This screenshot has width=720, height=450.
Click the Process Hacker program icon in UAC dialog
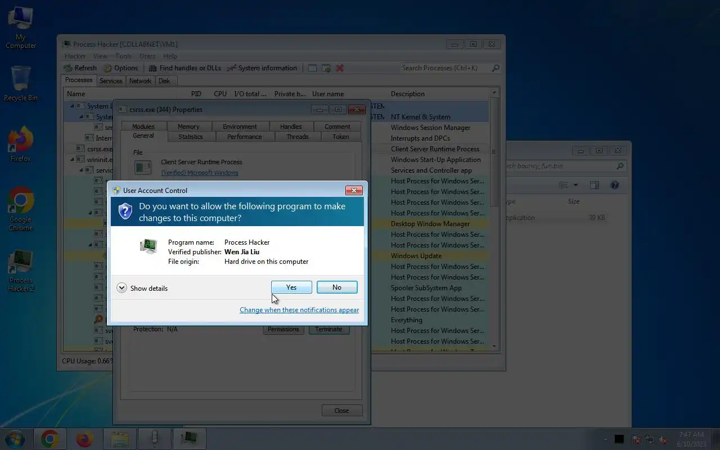148,246
